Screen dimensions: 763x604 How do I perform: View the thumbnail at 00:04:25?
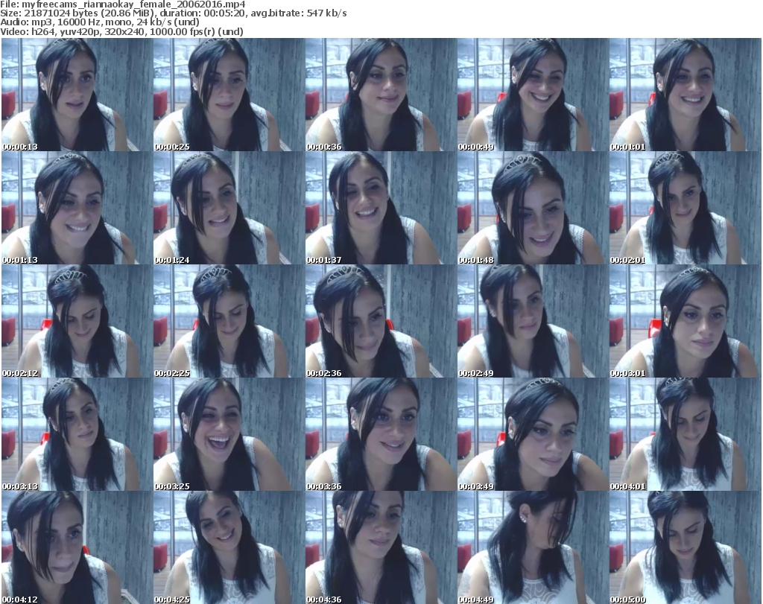229,547
